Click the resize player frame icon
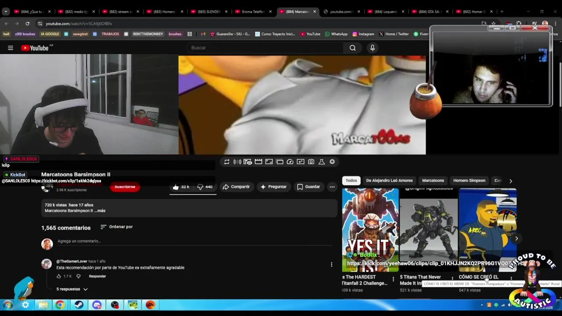This screenshot has height=316, width=562. (x=269, y=162)
